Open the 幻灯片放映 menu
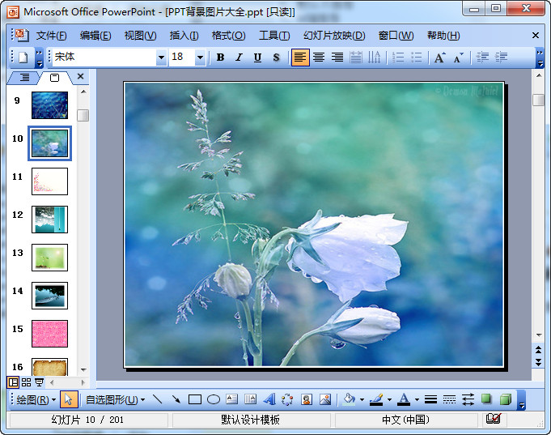The width and height of the screenshot is (551, 435). coord(333,36)
